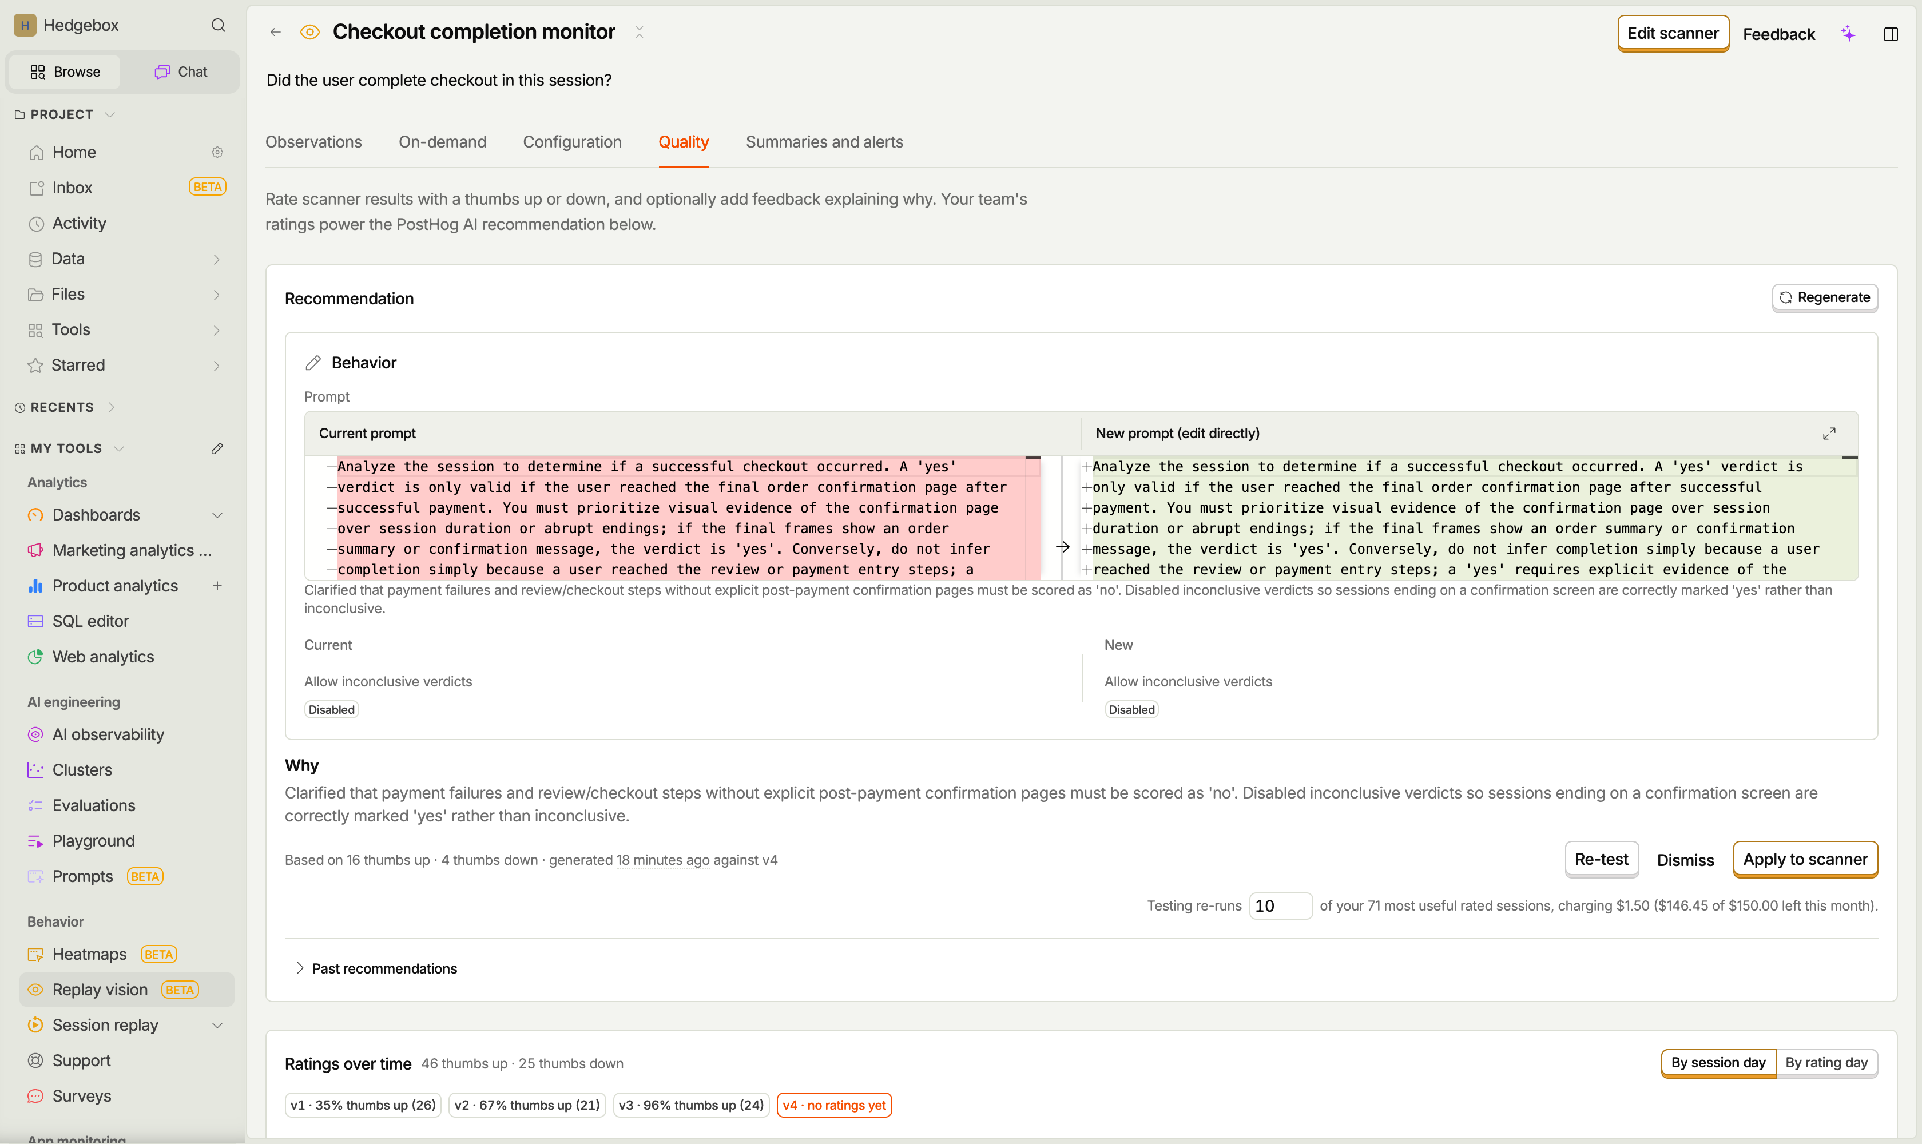Image resolution: width=1922 pixels, height=1144 pixels.
Task: Open the Configuration tab
Action: coord(572,142)
